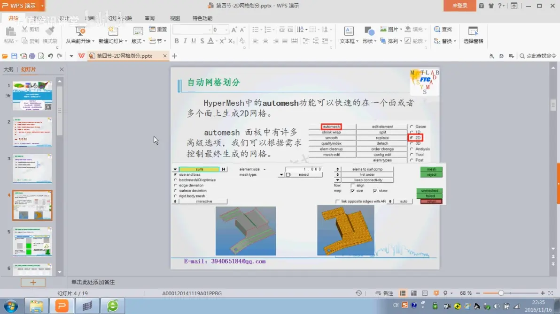Start slideshow from status bar icon
This screenshot has width=560, height=314.
coord(436,293)
